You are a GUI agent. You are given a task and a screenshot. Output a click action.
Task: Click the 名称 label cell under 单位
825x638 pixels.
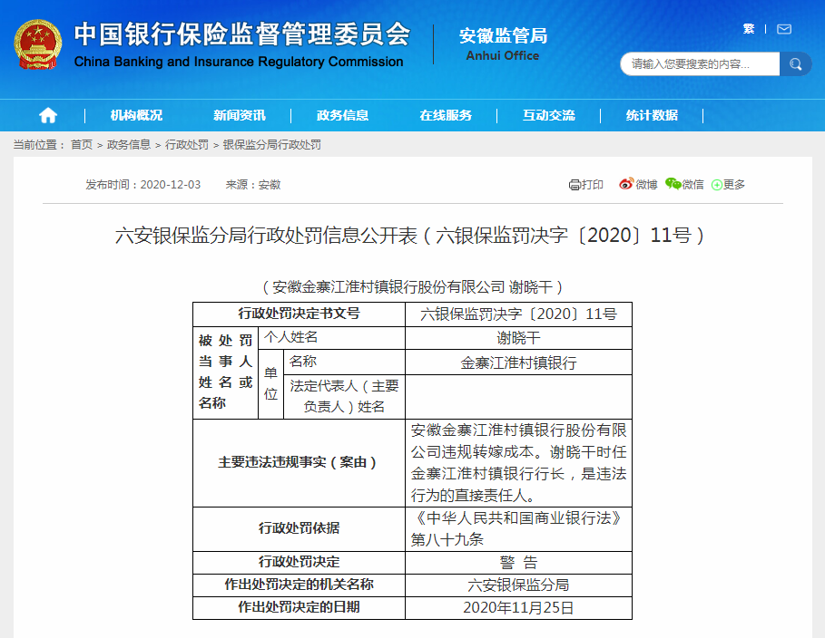click(344, 362)
